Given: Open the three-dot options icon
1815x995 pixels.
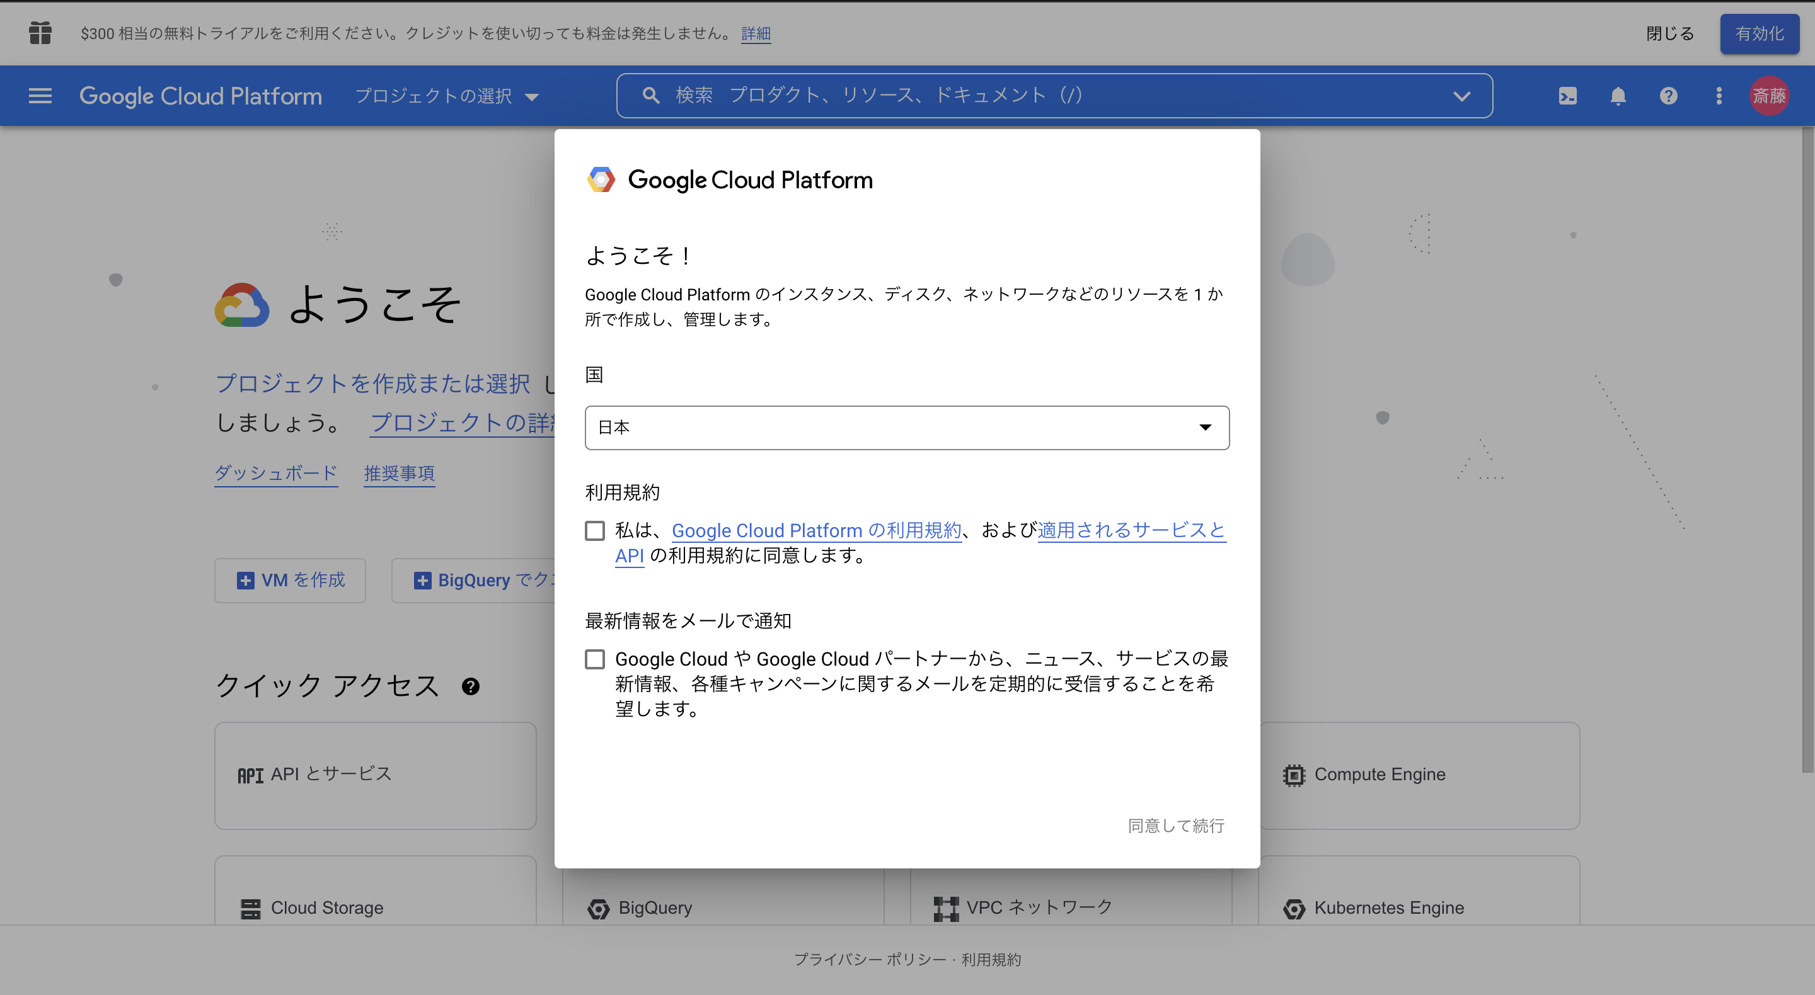Looking at the screenshot, I should pos(1719,96).
